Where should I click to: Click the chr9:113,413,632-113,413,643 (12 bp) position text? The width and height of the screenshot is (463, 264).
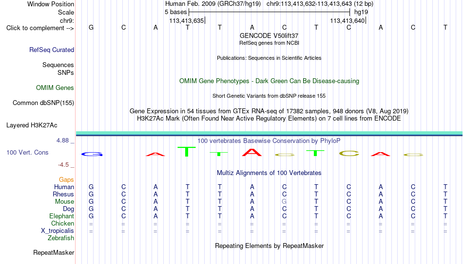(x=320, y=4)
